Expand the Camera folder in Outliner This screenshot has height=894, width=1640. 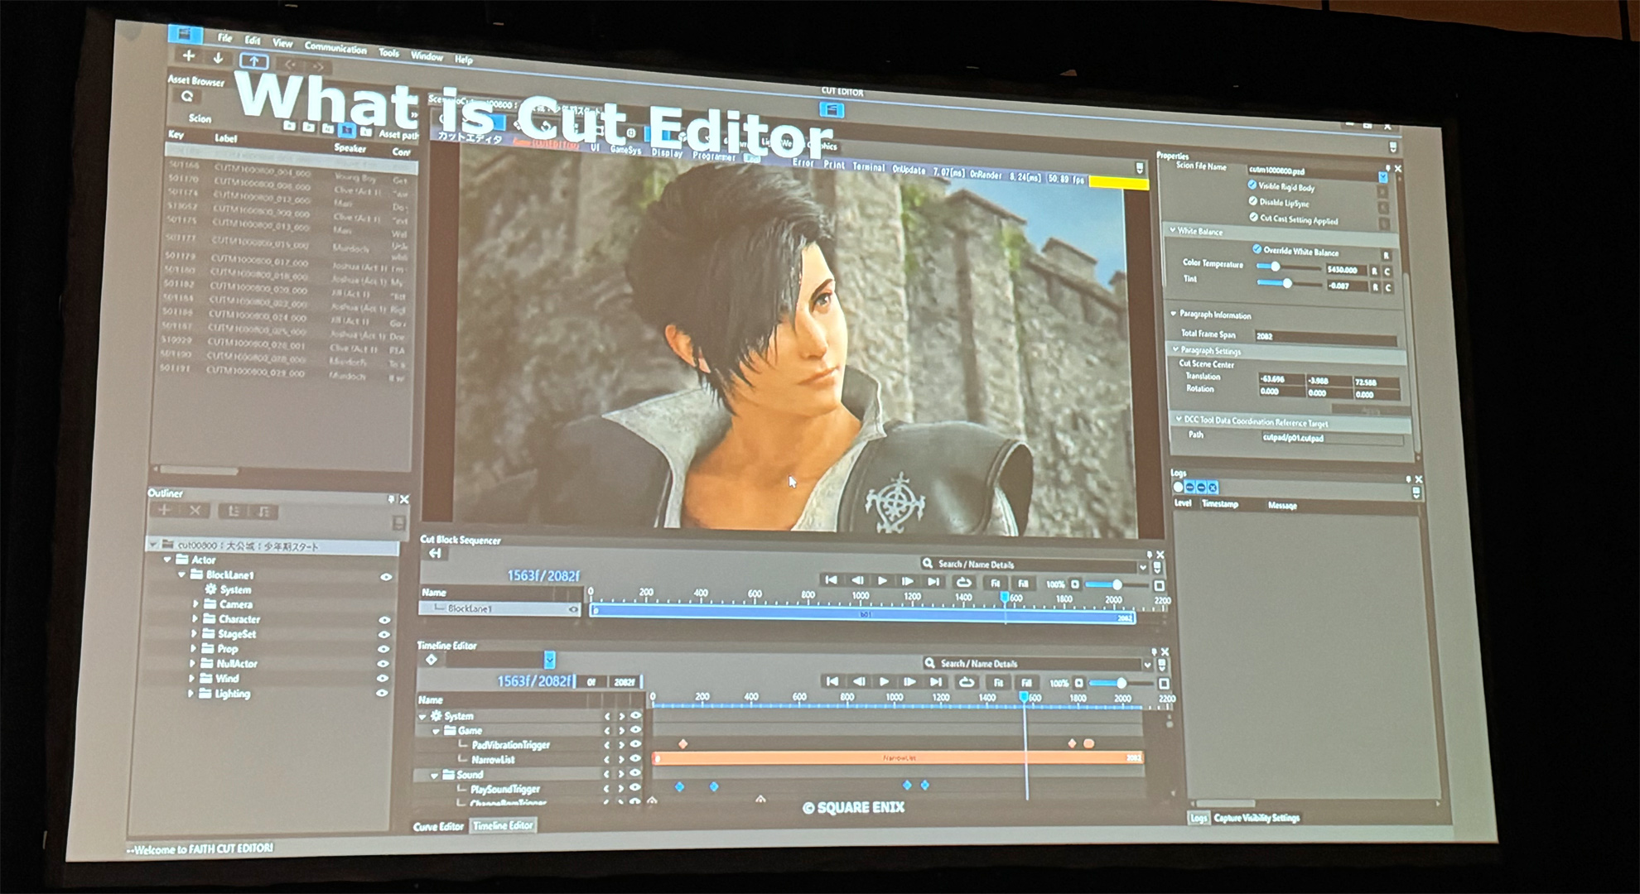pos(195,604)
